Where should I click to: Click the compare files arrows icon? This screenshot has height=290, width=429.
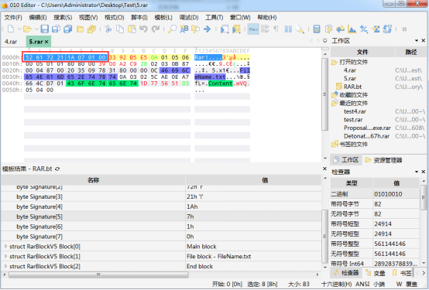click(x=340, y=29)
